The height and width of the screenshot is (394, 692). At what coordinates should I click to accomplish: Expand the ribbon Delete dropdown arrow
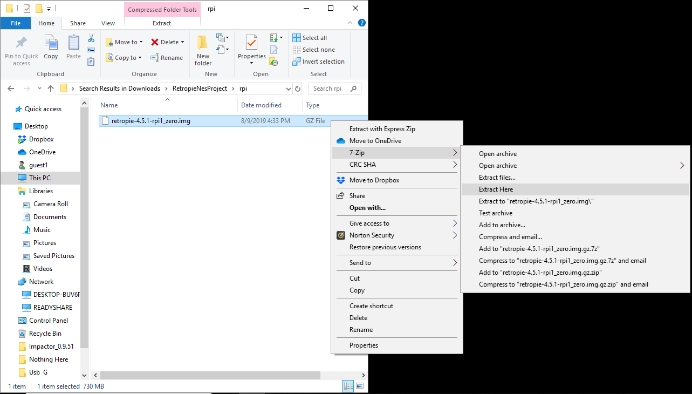(x=182, y=42)
